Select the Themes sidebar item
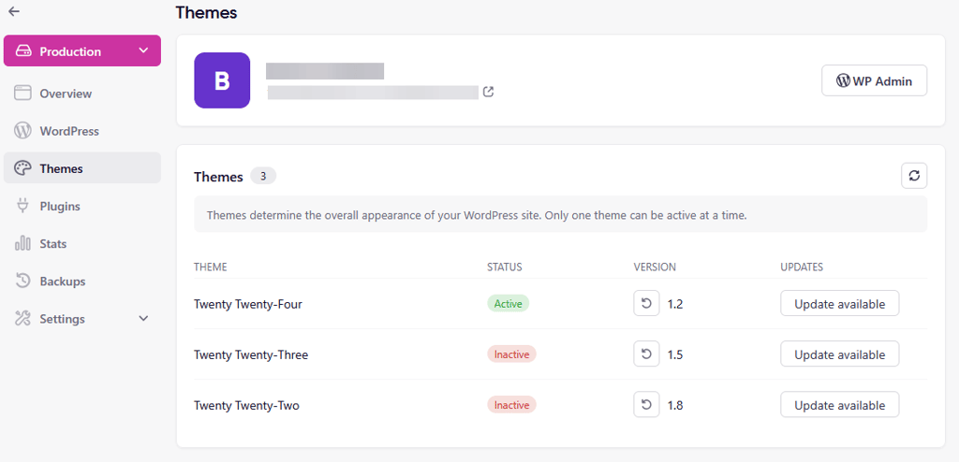 (82, 168)
